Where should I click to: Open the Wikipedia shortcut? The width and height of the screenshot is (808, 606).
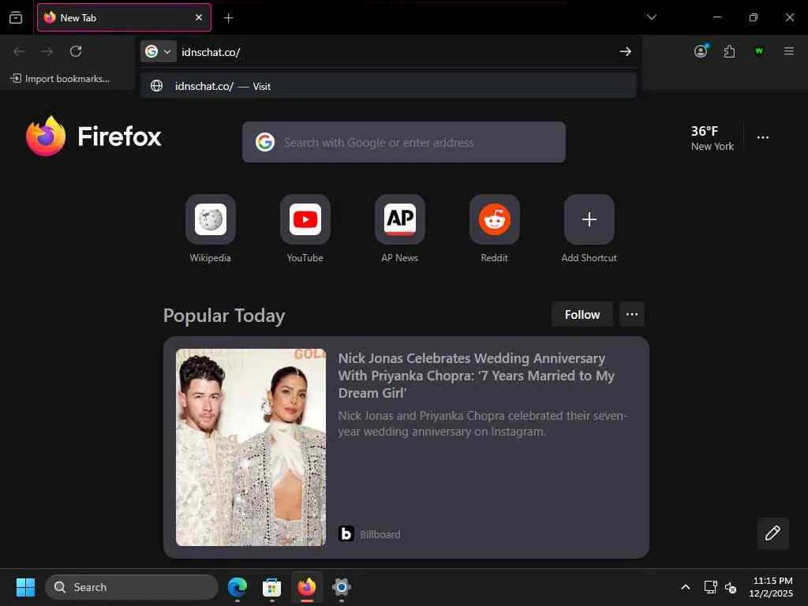[x=210, y=229]
